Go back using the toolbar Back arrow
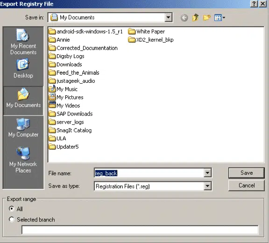 184,18
